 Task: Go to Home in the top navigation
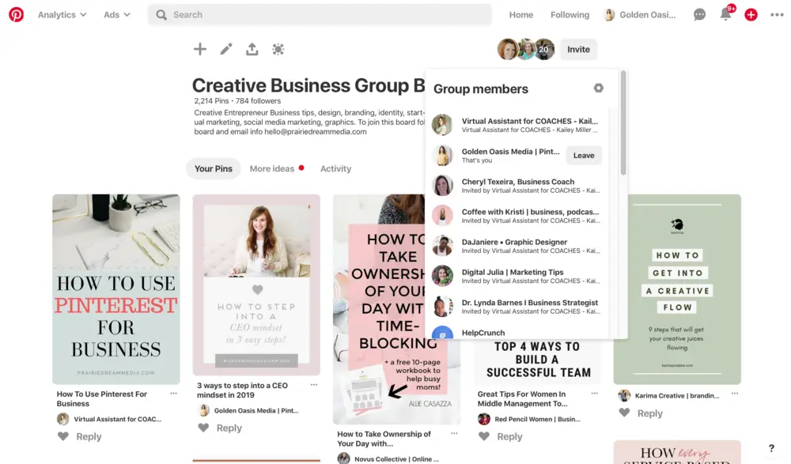521,15
